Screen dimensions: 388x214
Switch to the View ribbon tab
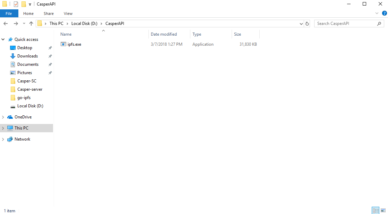(68, 14)
